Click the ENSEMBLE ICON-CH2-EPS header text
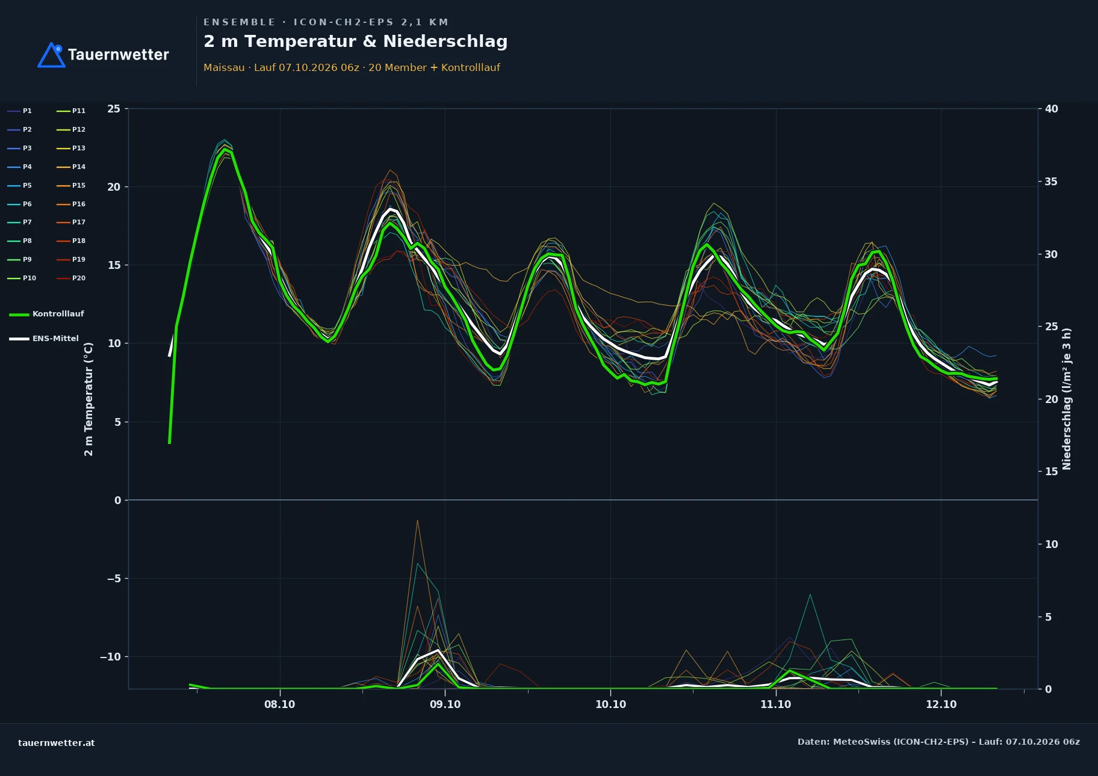This screenshot has width=1098, height=776. coord(326,22)
